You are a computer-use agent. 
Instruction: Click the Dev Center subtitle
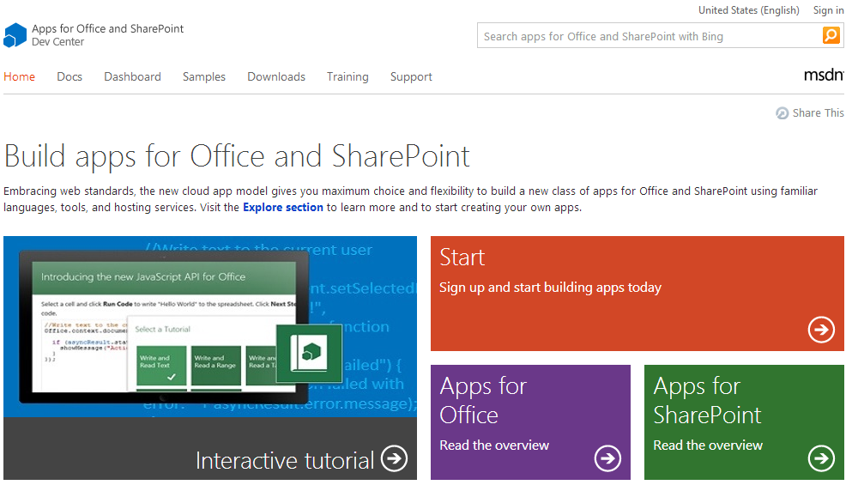[x=57, y=42]
